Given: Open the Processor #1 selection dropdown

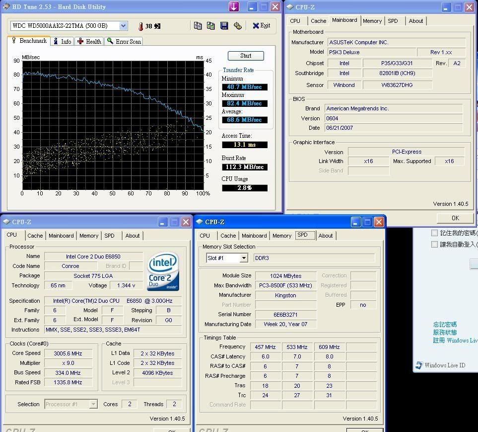Looking at the screenshot, I should 93,404.
